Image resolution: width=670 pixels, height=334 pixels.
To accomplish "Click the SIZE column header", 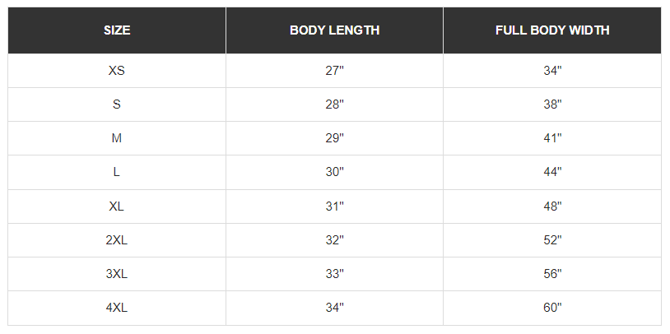I will pos(117,30).
